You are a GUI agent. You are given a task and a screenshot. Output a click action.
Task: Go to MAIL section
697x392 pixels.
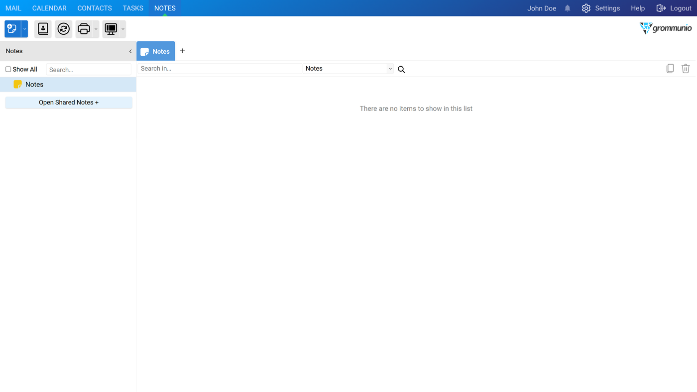[13, 8]
